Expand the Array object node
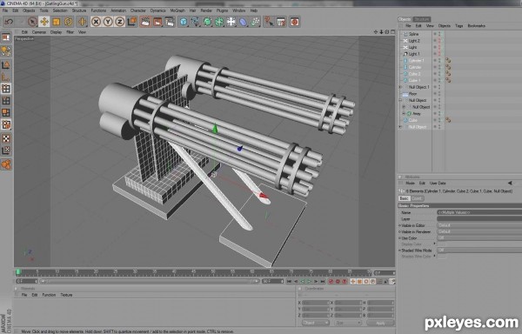Viewport: 522px width, 334px height. [x=404, y=114]
